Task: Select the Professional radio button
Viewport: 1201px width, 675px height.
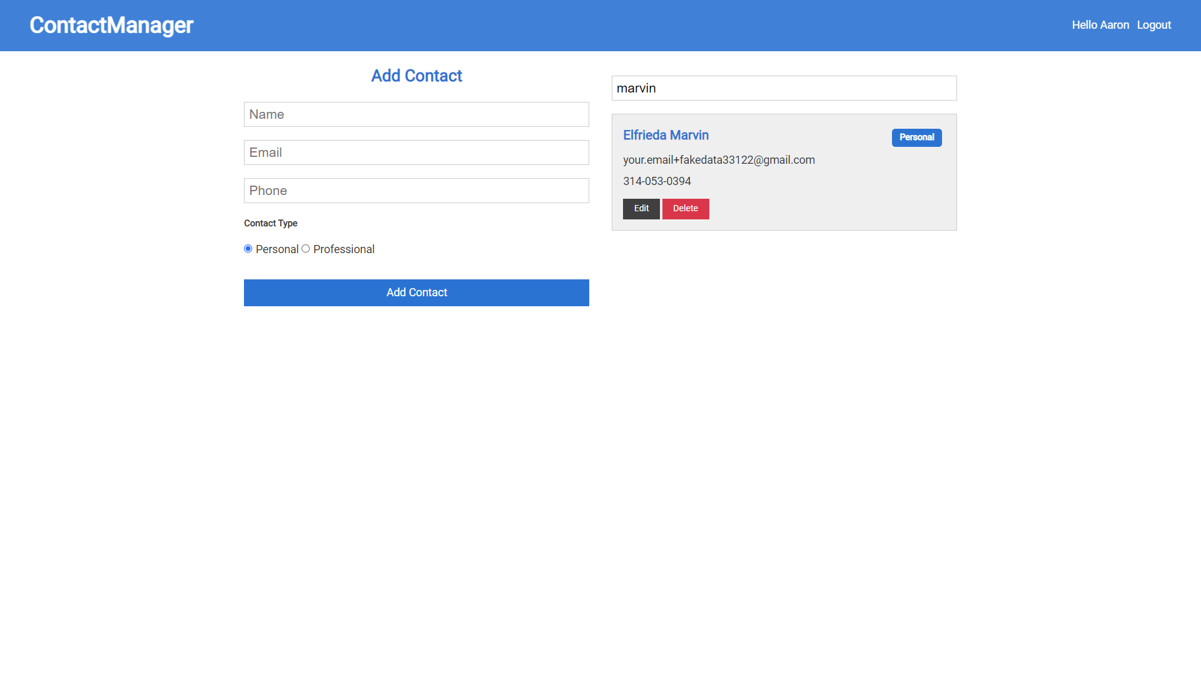Action: (306, 249)
